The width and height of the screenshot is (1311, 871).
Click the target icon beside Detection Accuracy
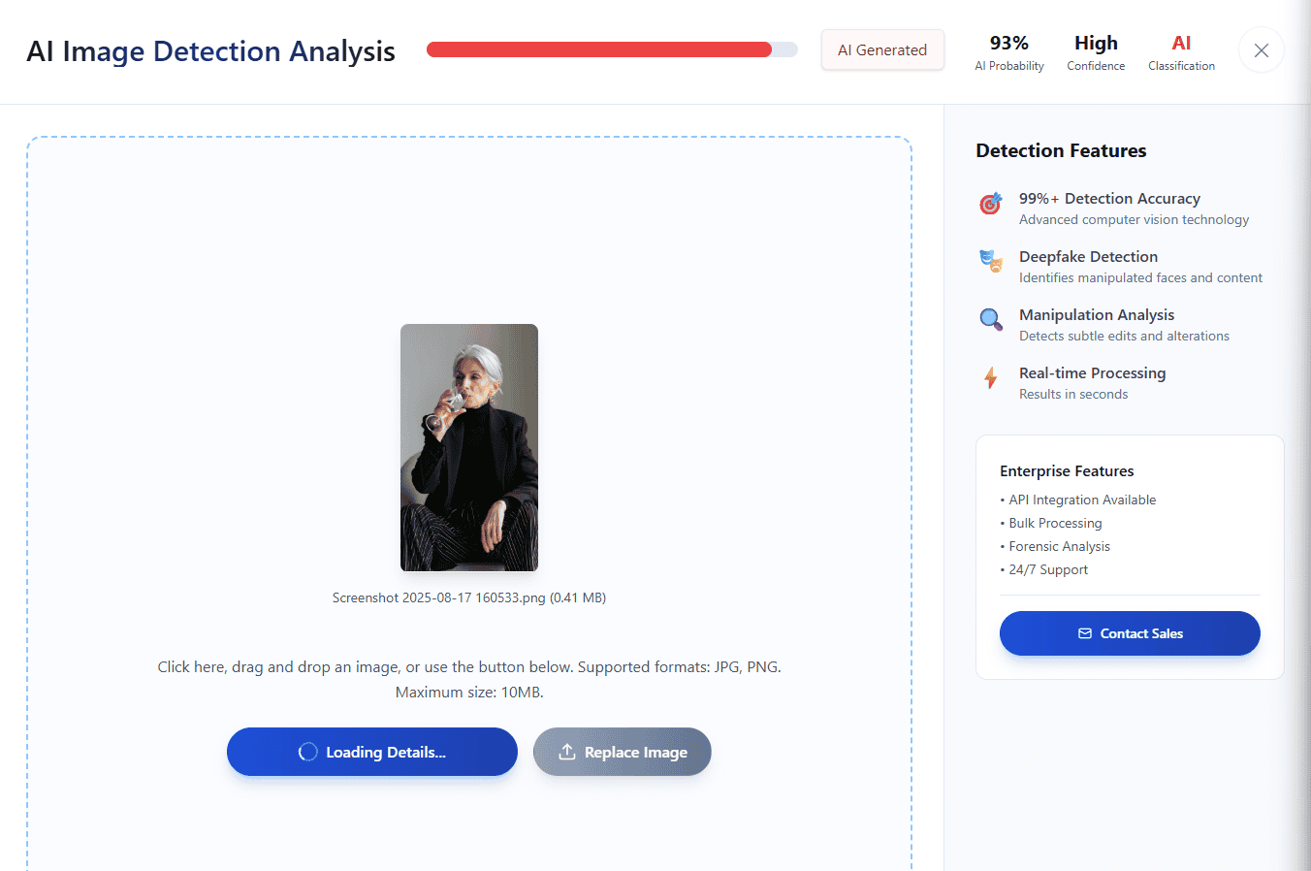tap(990, 204)
